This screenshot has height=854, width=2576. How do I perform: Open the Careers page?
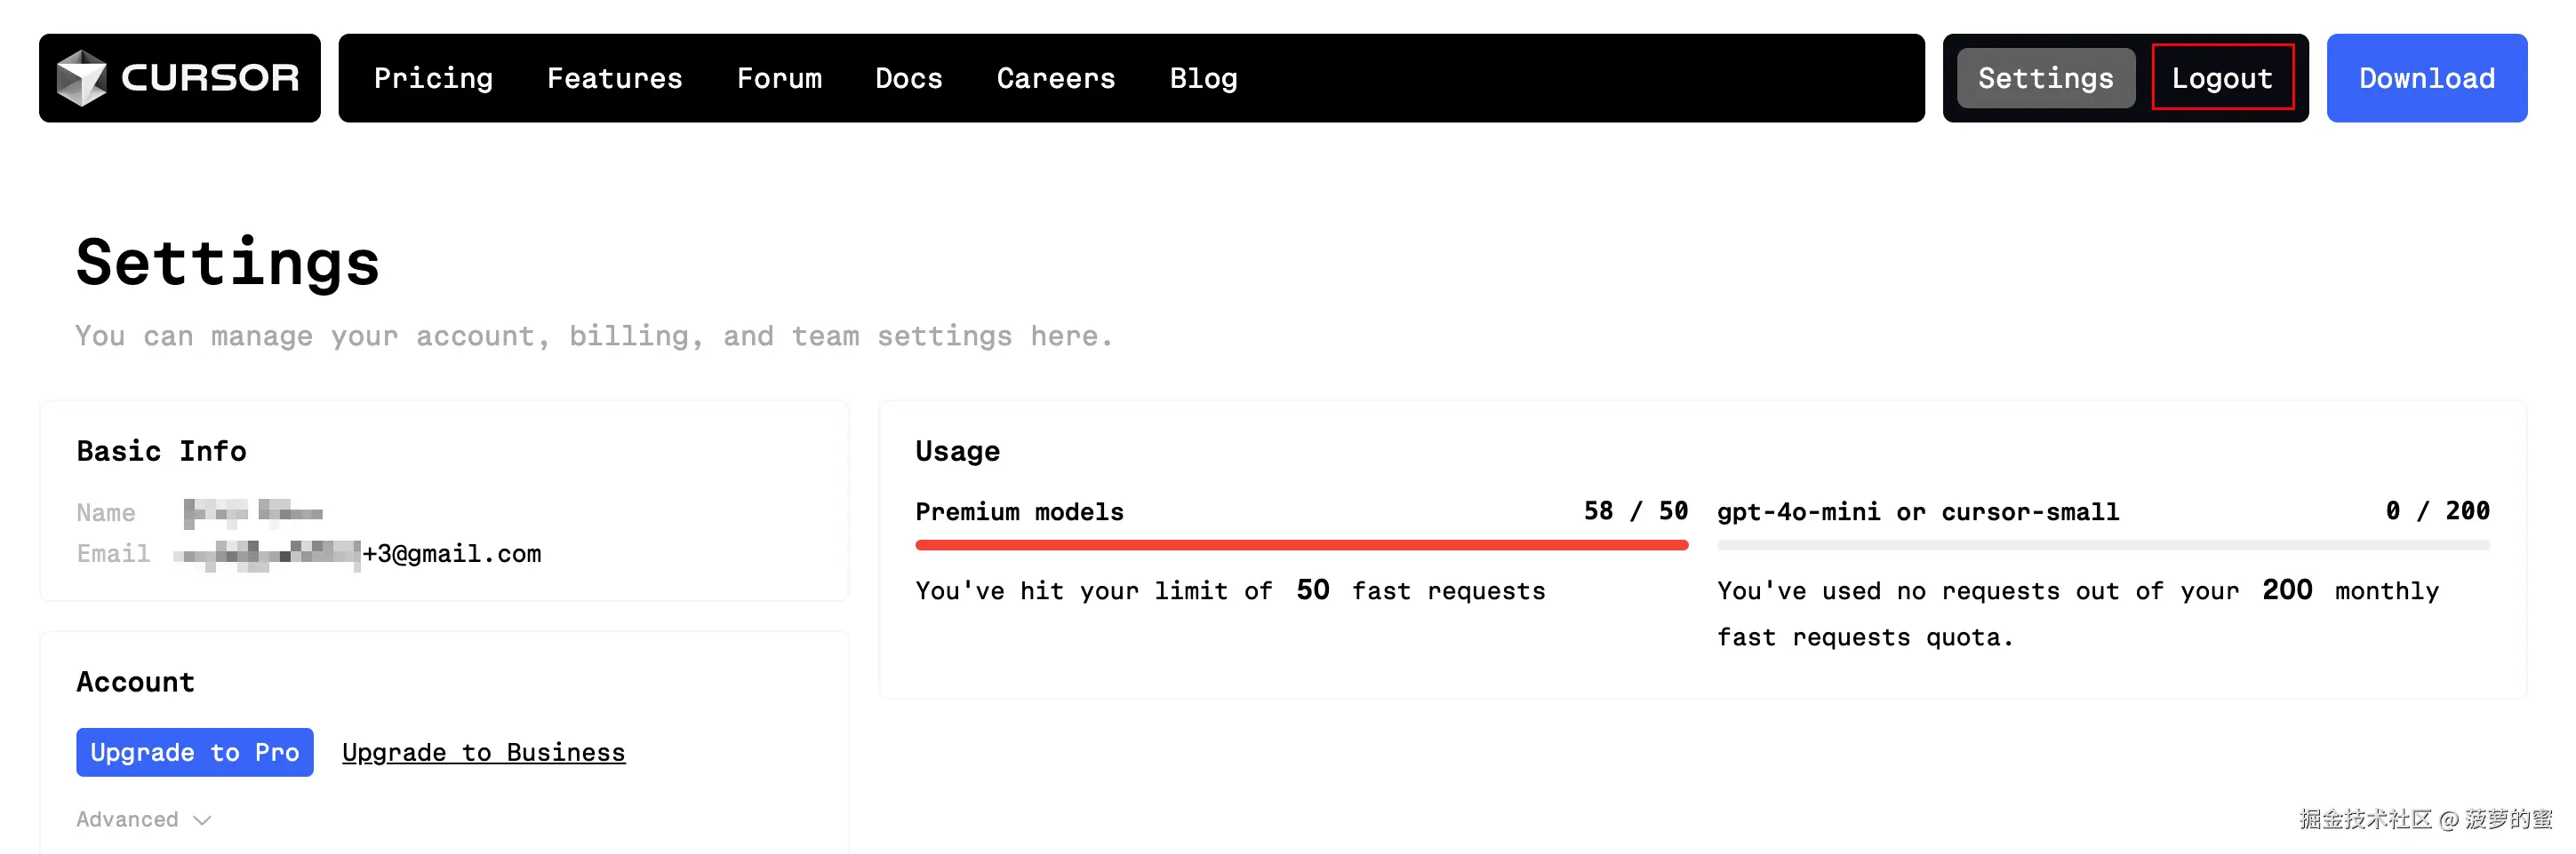click(x=1055, y=78)
